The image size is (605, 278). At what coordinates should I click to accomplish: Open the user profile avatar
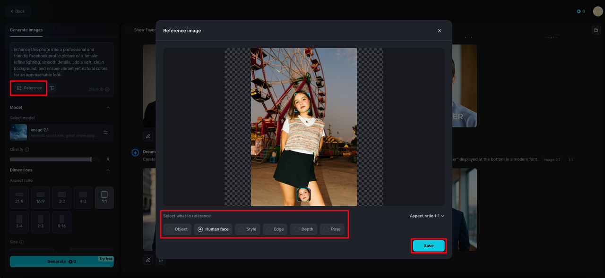[597, 11]
